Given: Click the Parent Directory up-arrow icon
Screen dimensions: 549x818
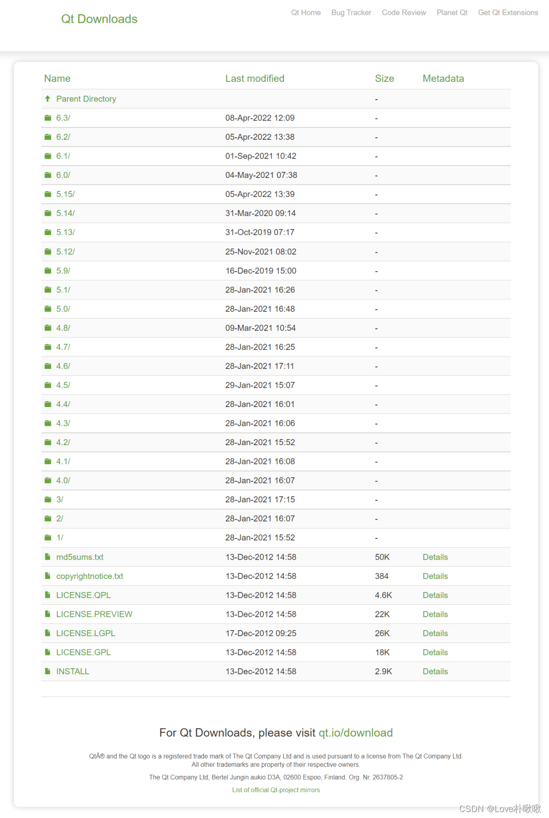Looking at the screenshot, I should click(48, 99).
